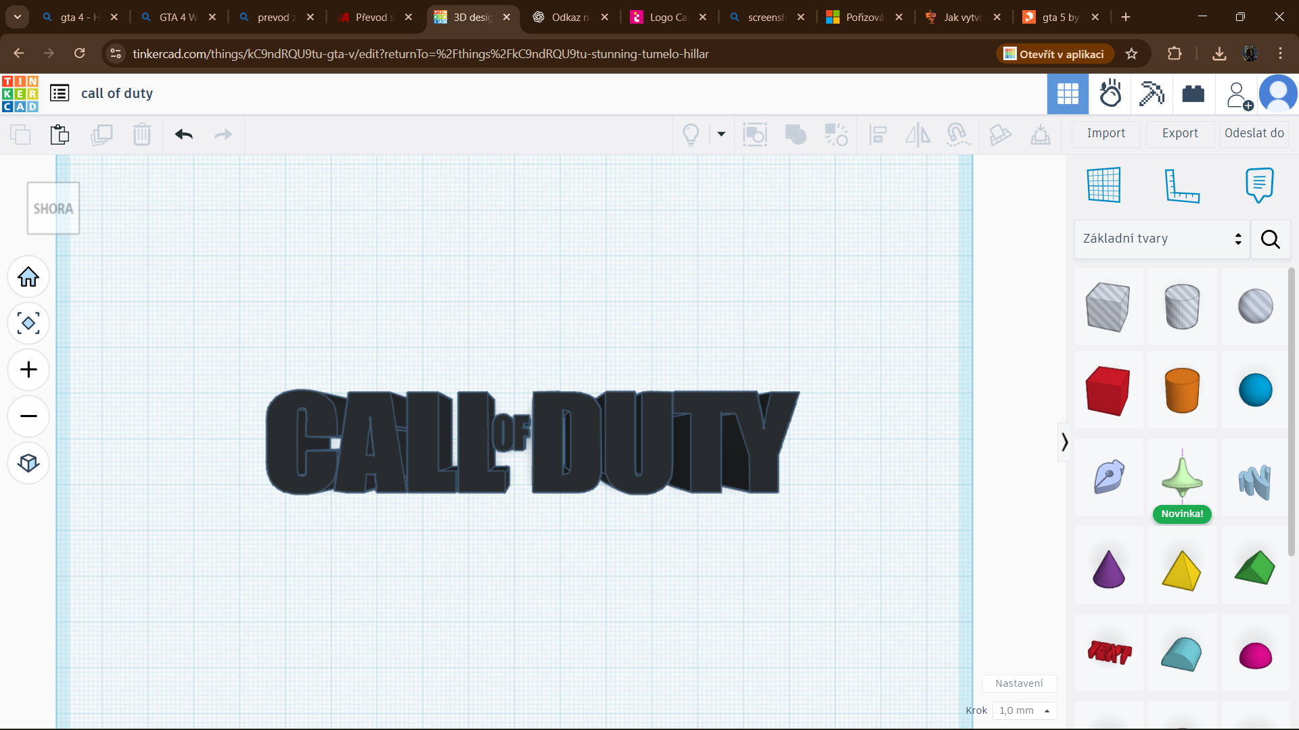Open the user profile avatar
The height and width of the screenshot is (730, 1299).
coord(1278,94)
